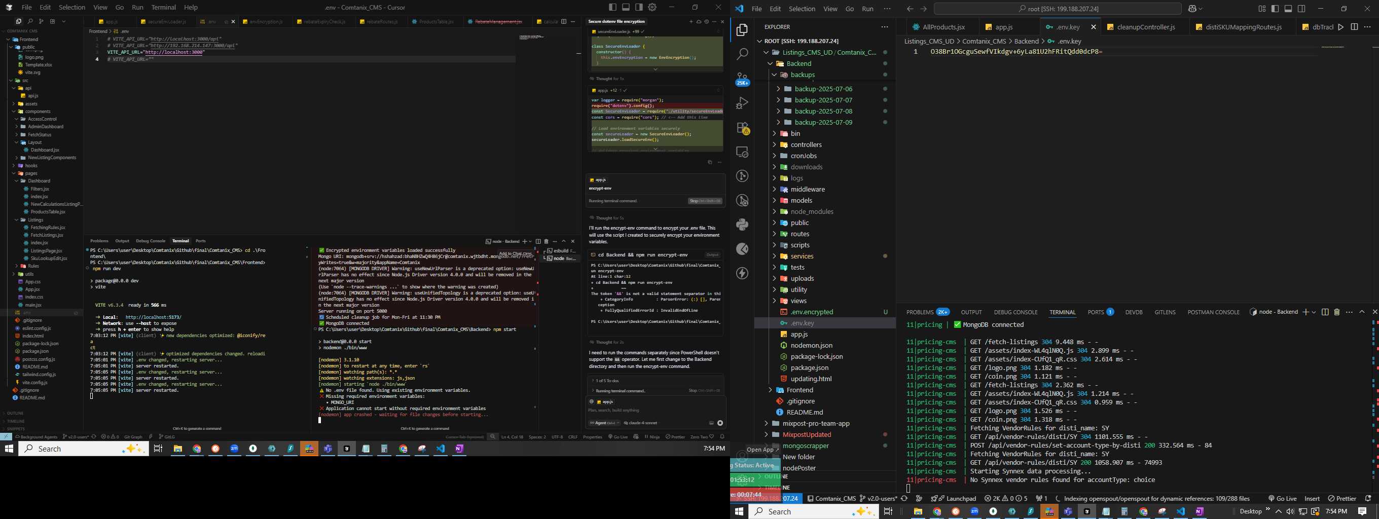Switch to Debug Console tab in Cursor panel
The width and height of the screenshot is (1379, 519).
click(151, 241)
